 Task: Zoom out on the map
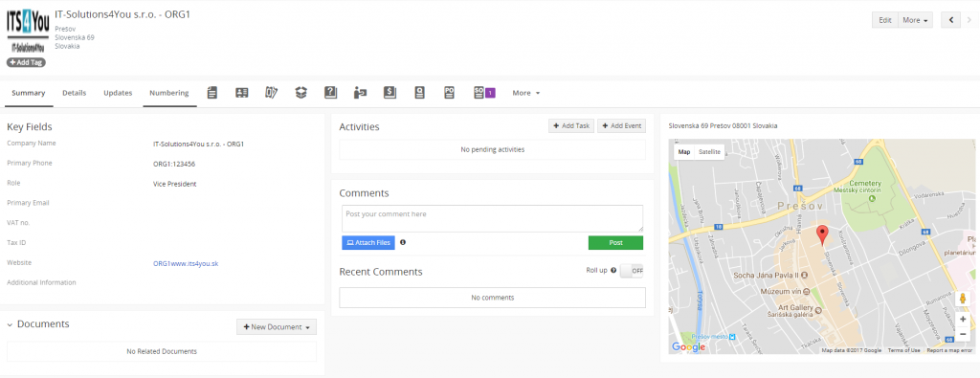point(963,335)
